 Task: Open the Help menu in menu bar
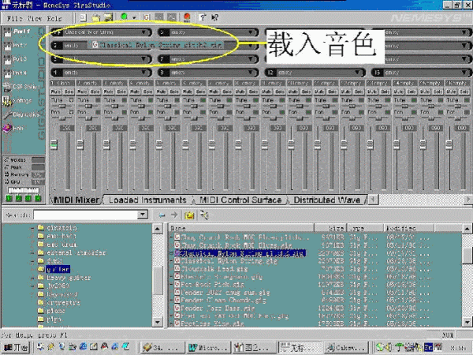pyautogui.click(x=54, y=19)
